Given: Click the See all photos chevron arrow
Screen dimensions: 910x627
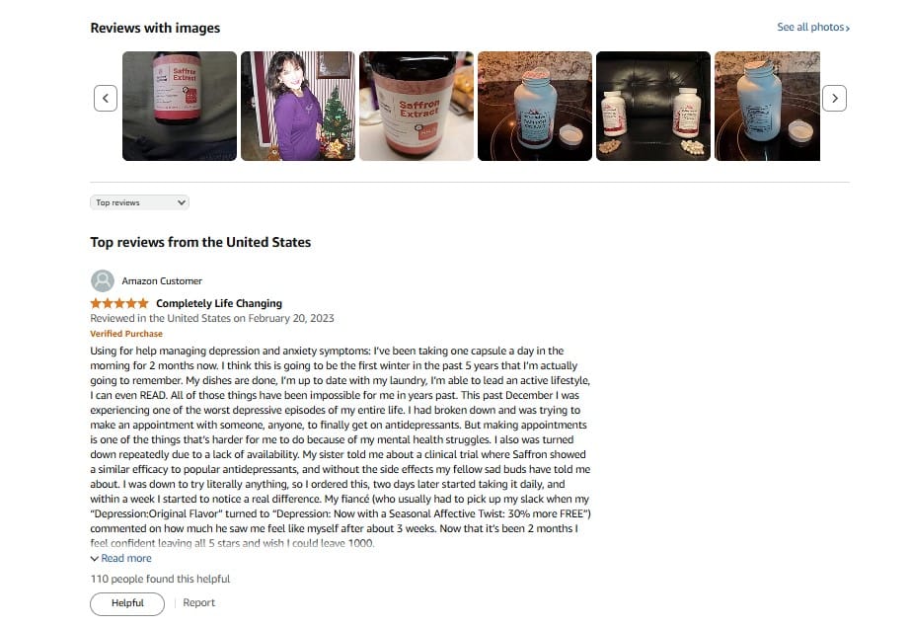Looking at the screenshot, I should click(x=847, y=28).
